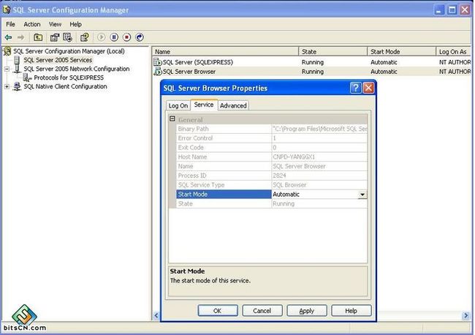Click the Protocols for SQLEXPRESS tree icon

tap(27, 78)
